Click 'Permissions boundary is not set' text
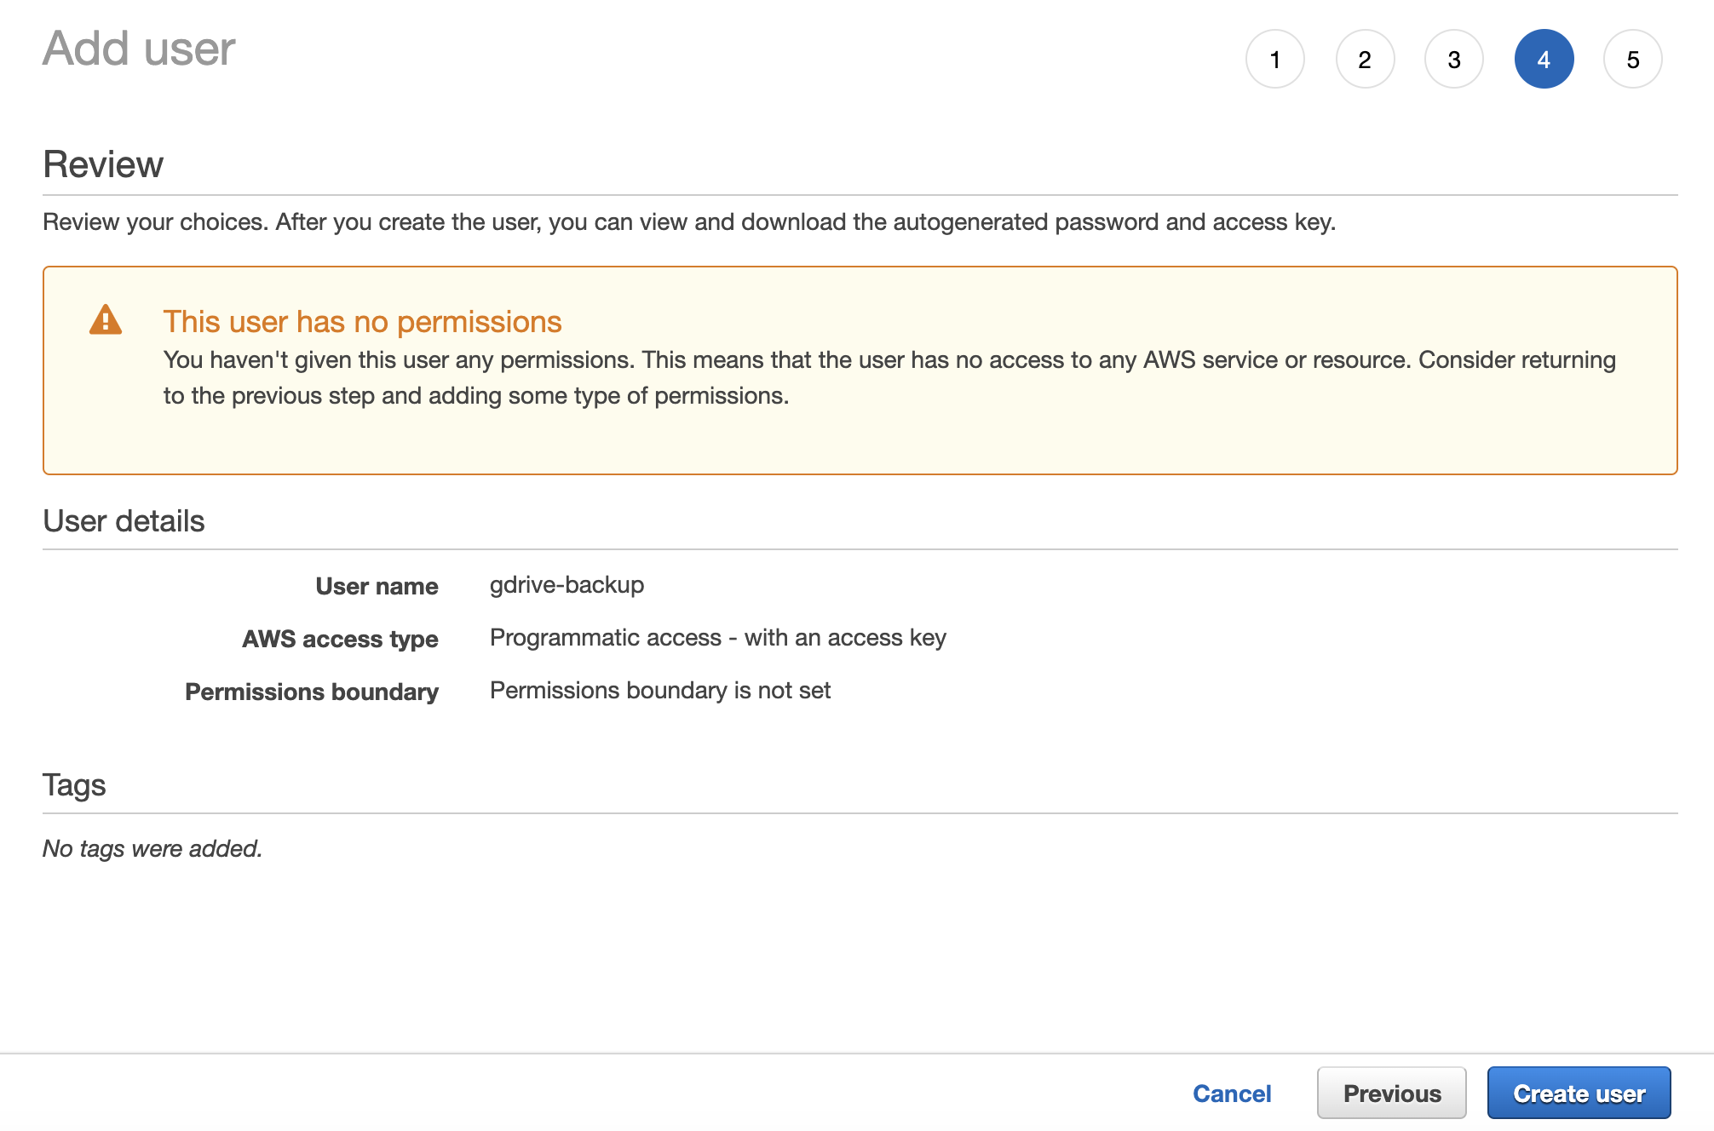The height and width of the screenshot is (1131, 1714). point(660,691)
